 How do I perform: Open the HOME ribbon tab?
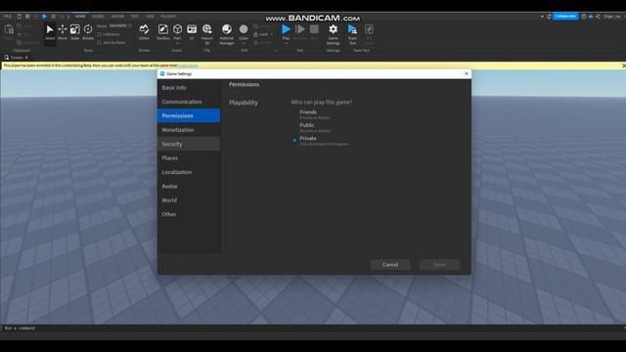pos(80,17)
